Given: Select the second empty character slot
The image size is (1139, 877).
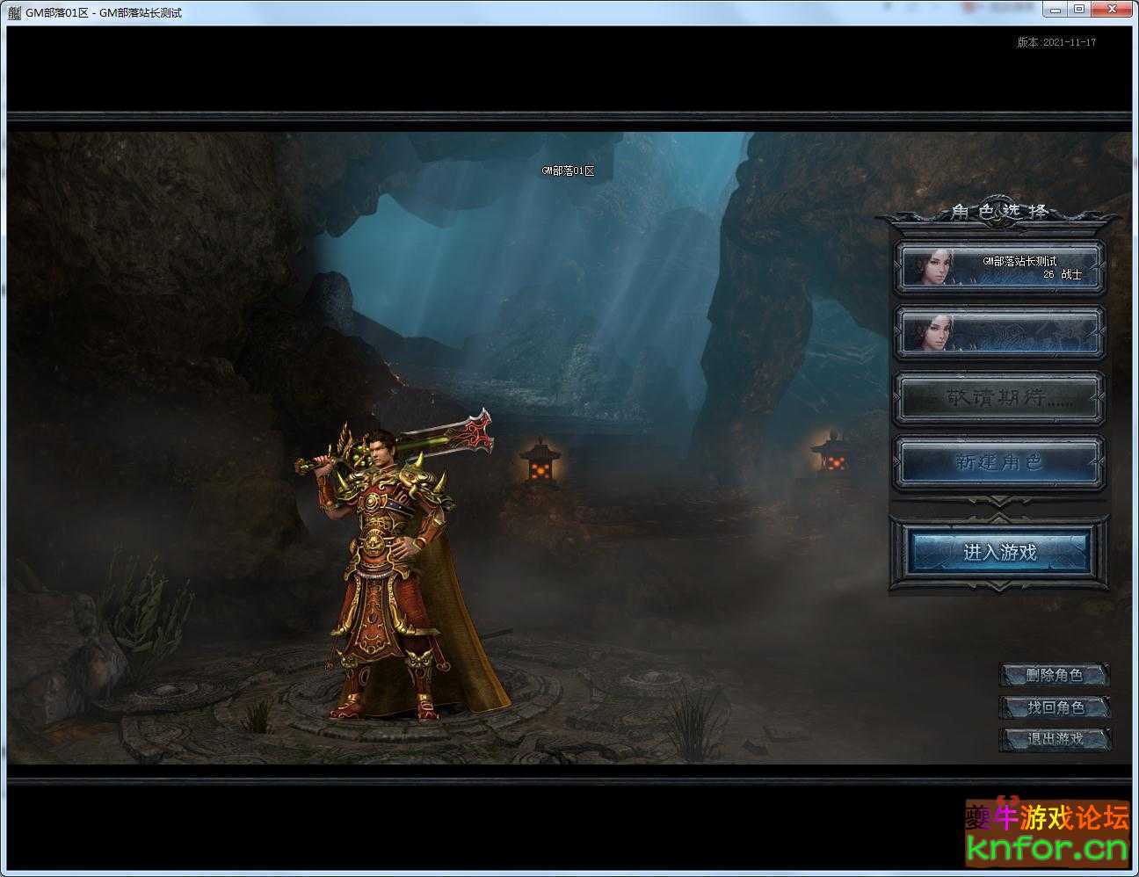Looking at the screenshot, I should point(999,333).
